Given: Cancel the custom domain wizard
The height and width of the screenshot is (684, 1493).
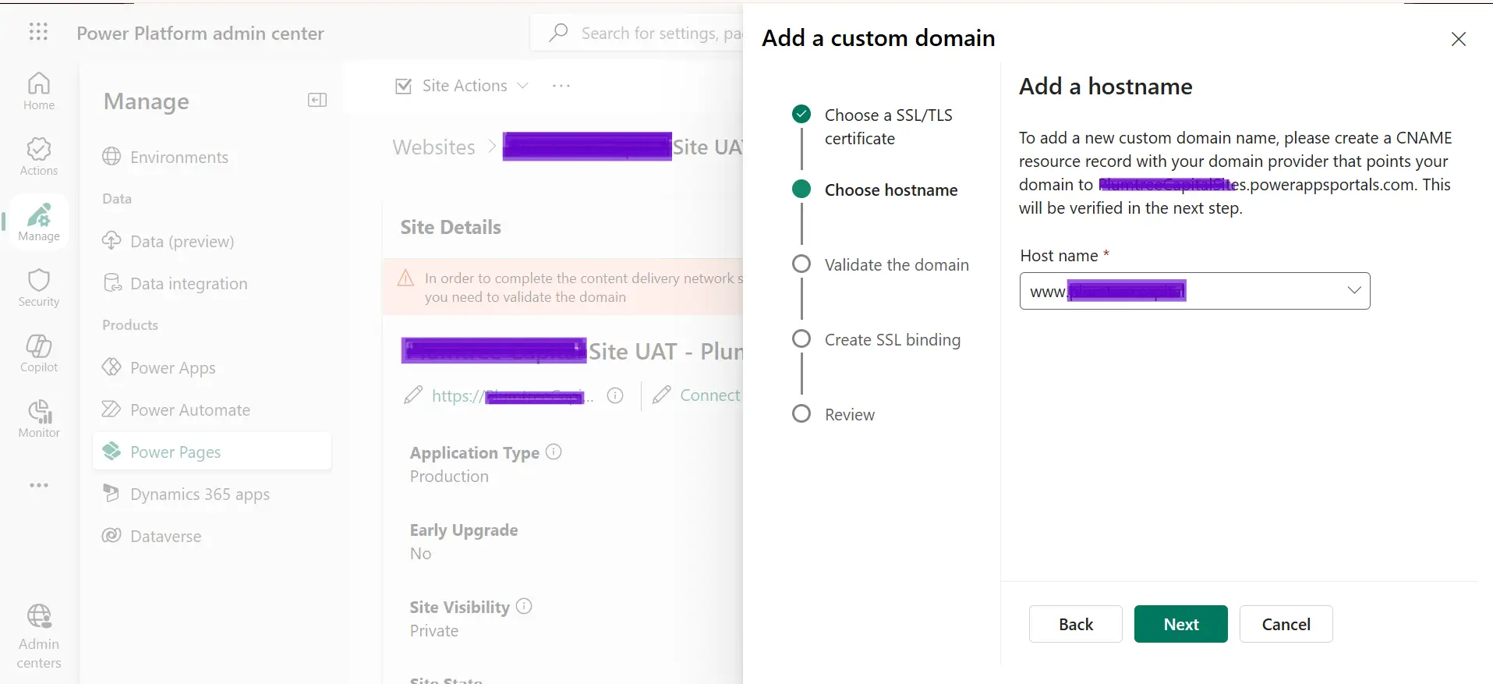Looking at the screenshot, I should (1286, 624).
